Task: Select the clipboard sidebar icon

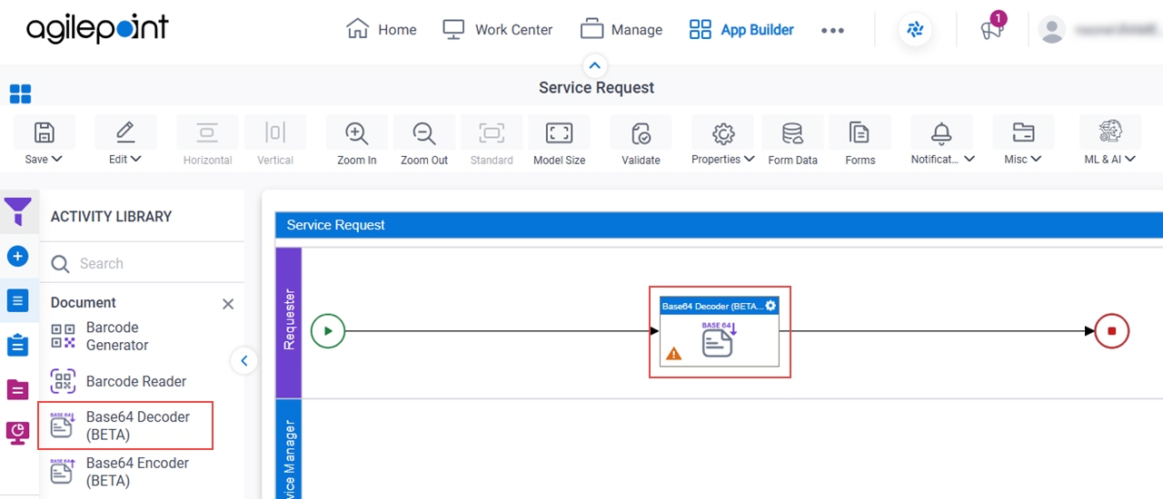Action: tap(18, 346)
